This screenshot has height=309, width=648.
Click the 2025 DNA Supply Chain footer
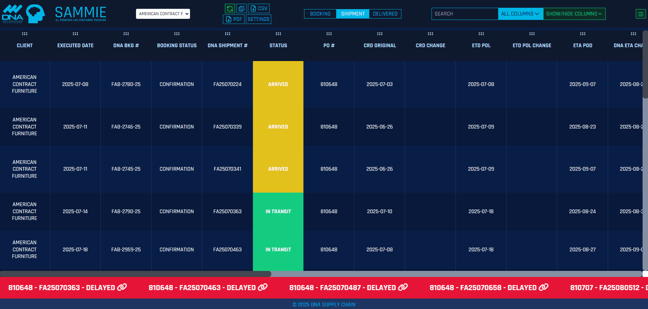coord(324,305)
